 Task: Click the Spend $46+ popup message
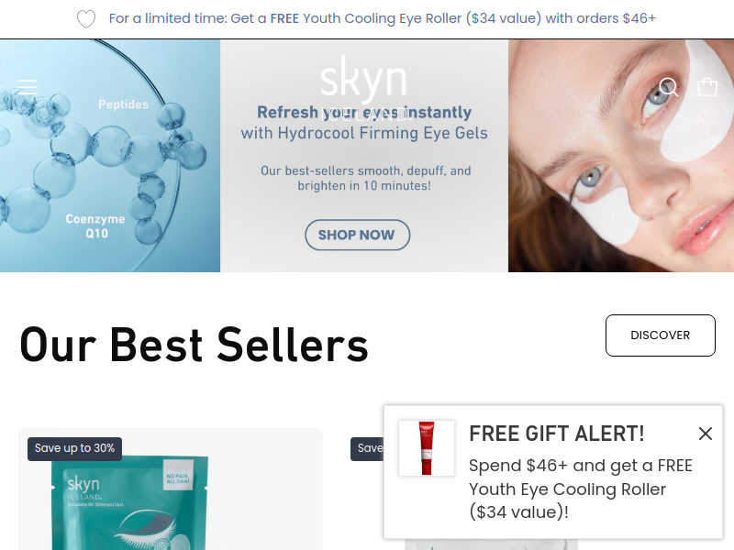[581, 489]
